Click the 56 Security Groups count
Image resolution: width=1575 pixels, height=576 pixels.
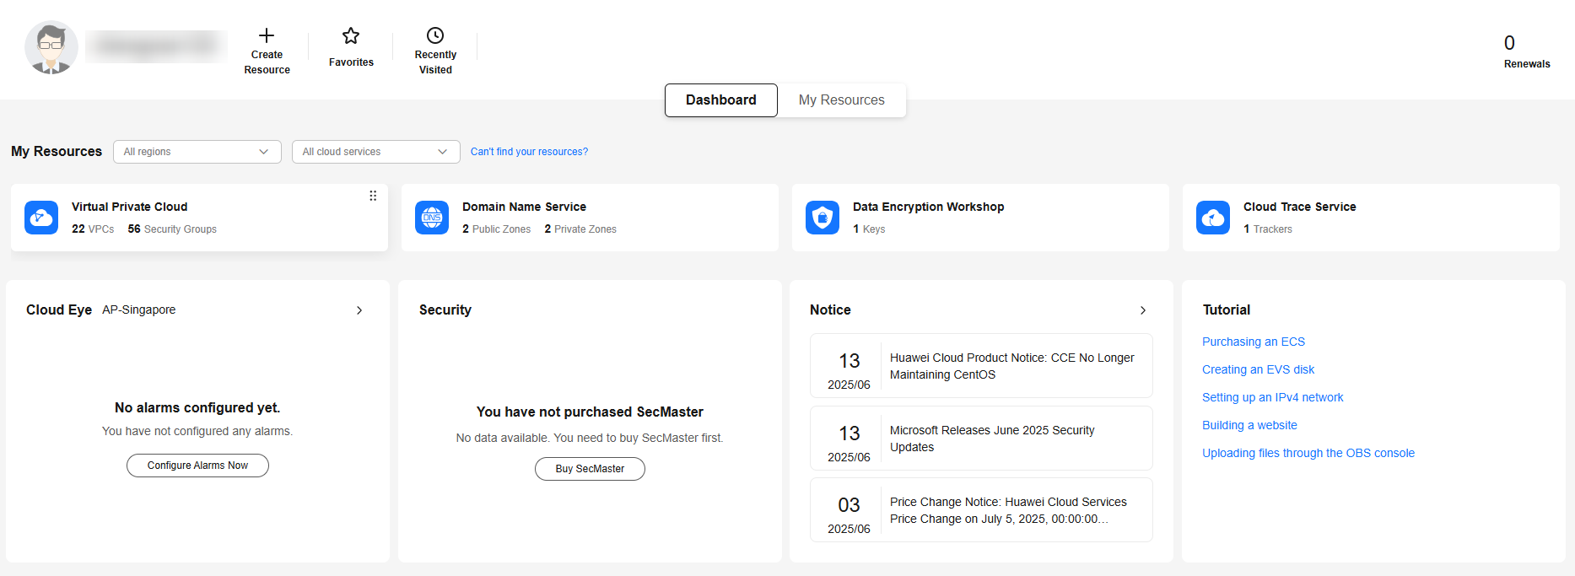(x=172, y=229)
